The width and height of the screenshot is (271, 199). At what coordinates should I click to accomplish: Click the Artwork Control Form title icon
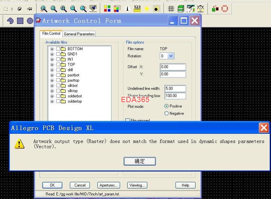(38, 20)
